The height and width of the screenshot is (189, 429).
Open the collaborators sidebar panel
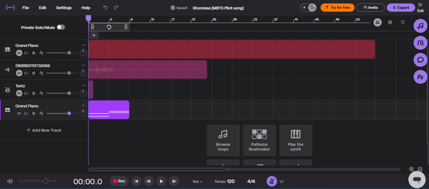click(420, 43)
